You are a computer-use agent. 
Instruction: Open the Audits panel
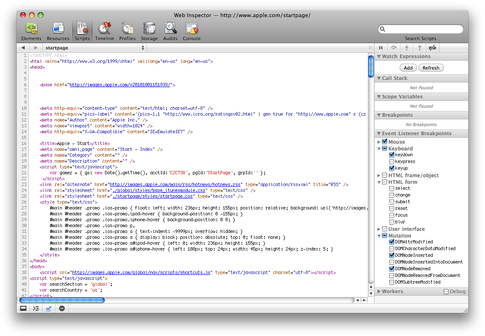(x=170, y=31)
